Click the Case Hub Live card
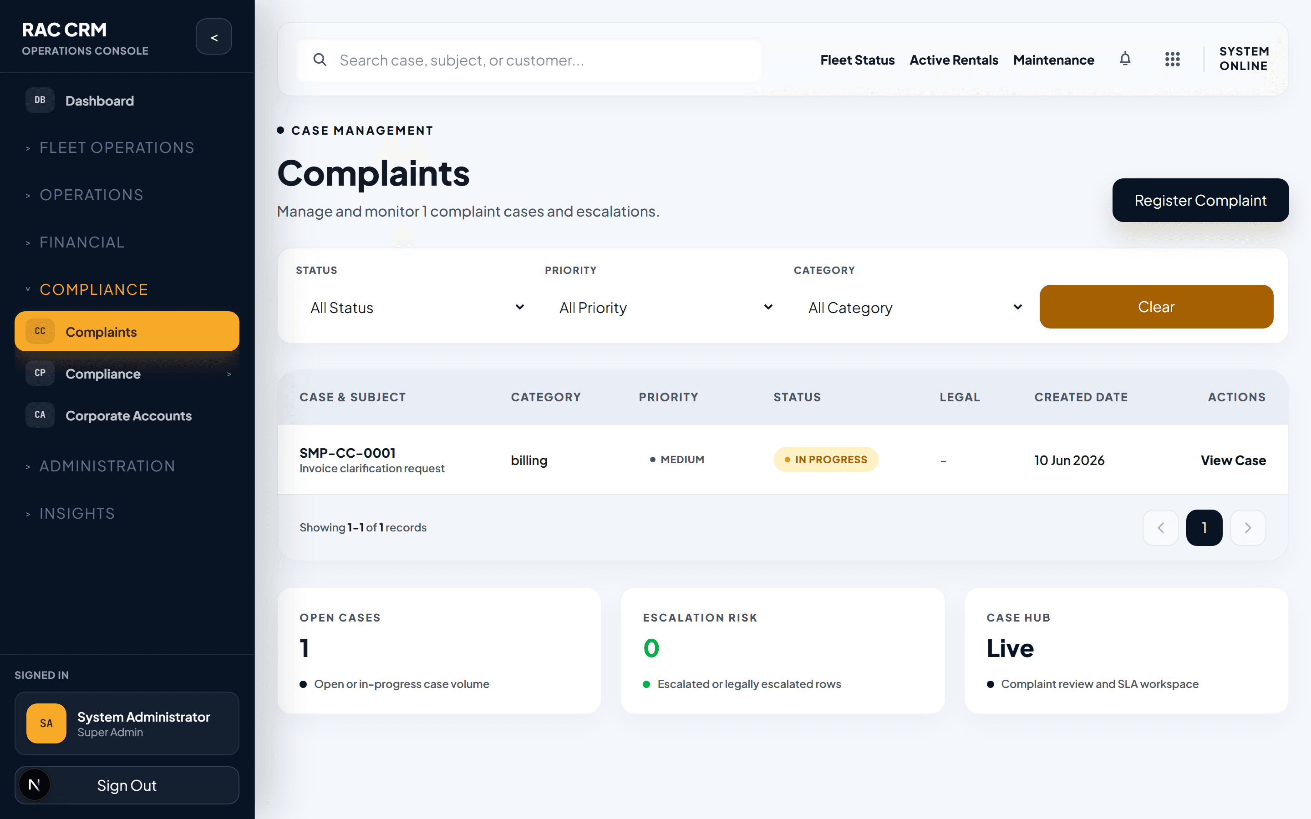1311x819 pixels. (1126, 651)
